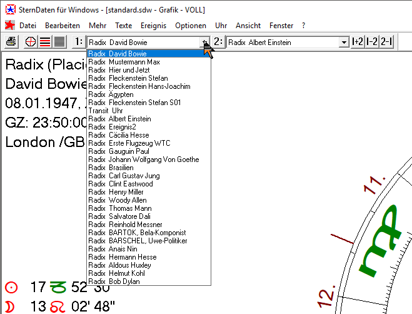Click the red star document icon

[x=10, y=25]
